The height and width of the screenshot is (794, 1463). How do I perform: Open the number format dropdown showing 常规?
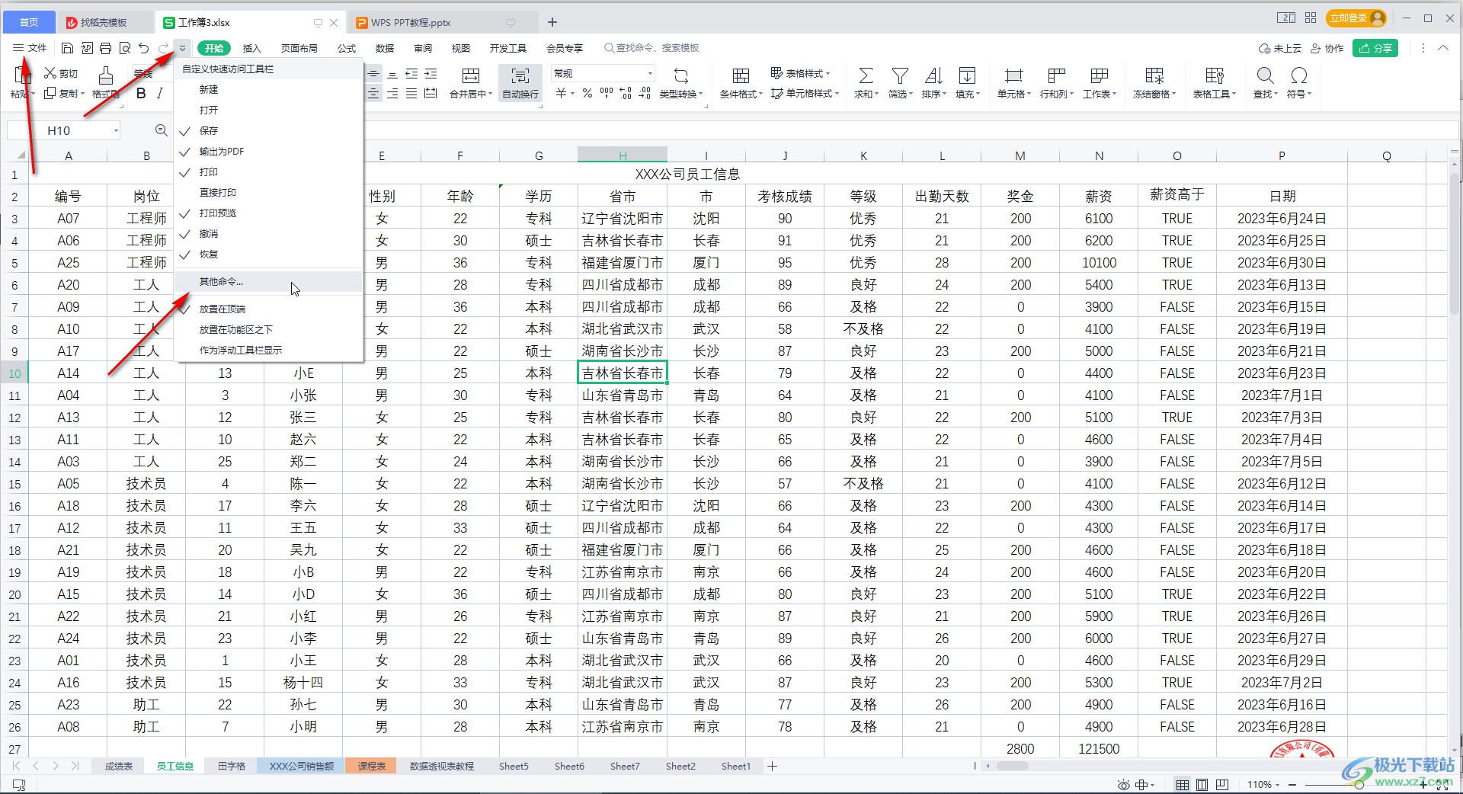tap(648, 72)
